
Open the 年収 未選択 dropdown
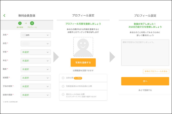click(x=36, y=61)
